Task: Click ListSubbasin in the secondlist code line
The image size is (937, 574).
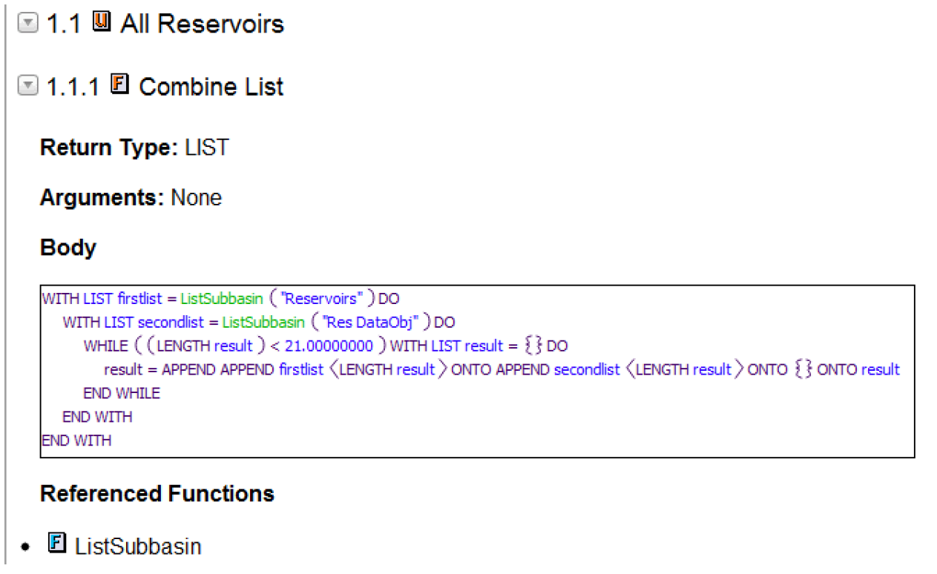Action: (263, 323)
